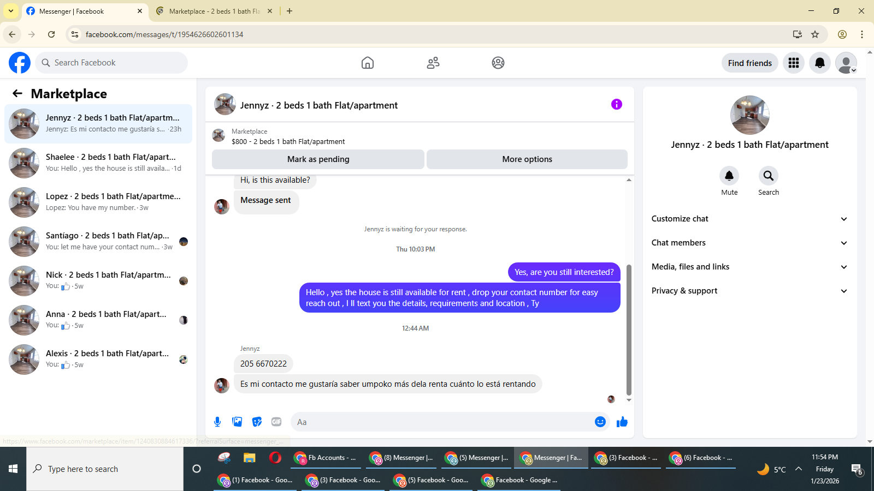This screenshot has width=874, height=491.
Task: Open Chrome three-dot menu
Action: (x=862, y=34)
